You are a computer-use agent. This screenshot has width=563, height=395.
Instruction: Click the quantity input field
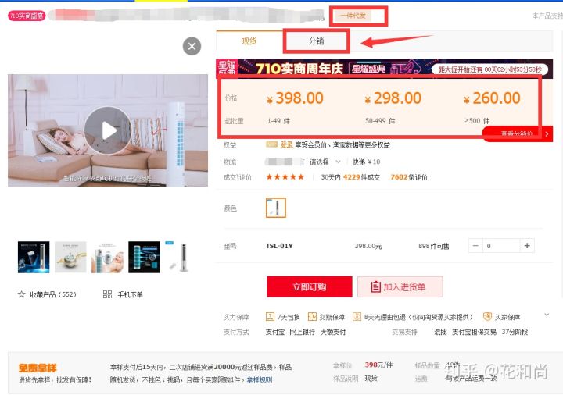[x=501, y=246]
